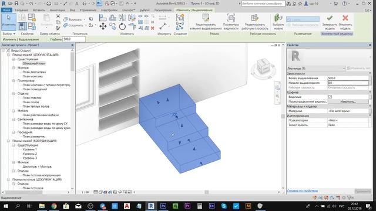The width and height of the screenshot is (376, 211).
Task: Toggle the Visible (Видимые) checkbox in Properties
Action: (330, 97)
